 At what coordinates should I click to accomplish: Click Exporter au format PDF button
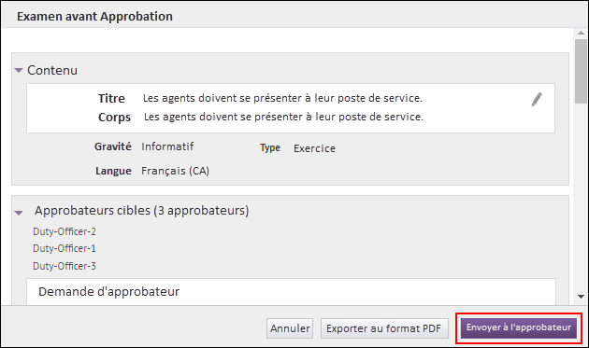384,328
